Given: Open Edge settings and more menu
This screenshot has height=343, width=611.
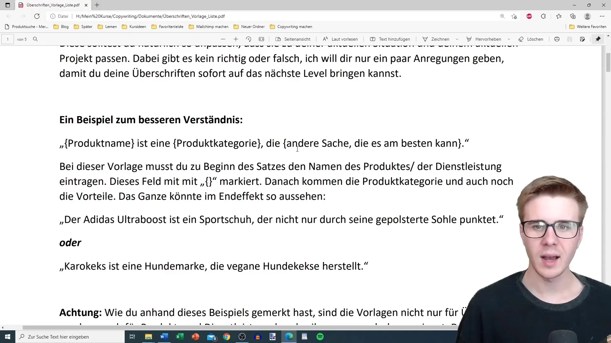Looking at the screenshot, I should point(602,16).
